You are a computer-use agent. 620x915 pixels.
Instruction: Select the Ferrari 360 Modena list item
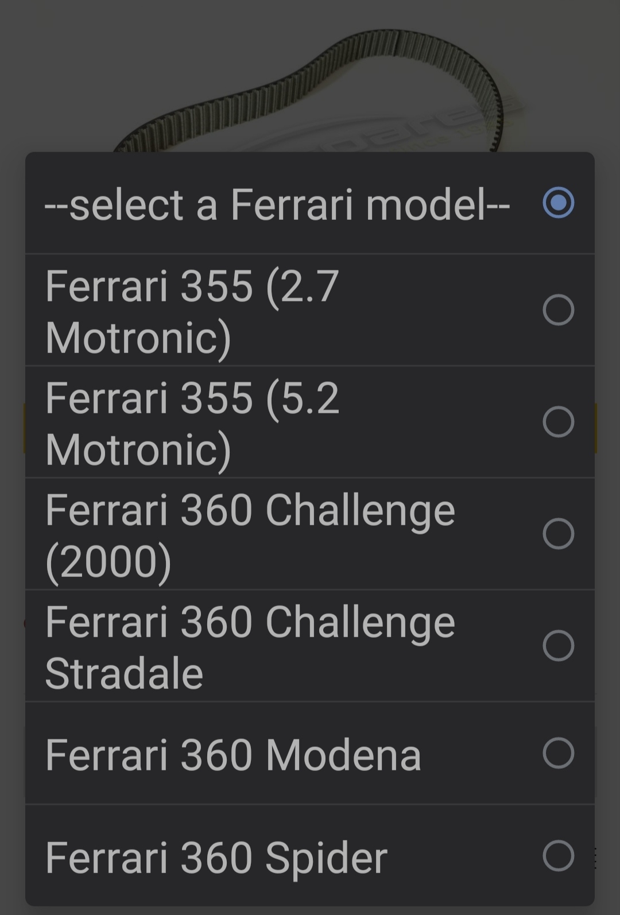point(310,753)
